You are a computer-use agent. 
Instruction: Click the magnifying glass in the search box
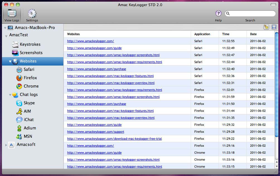[x=228, y=13]
